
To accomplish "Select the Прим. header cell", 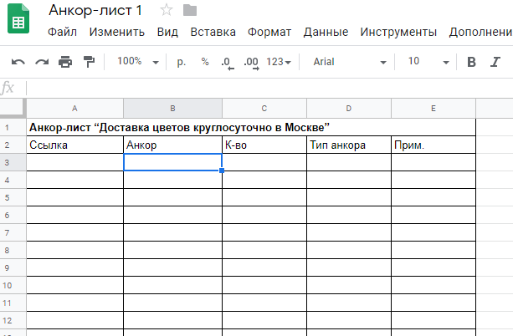I will pos(433,145).
